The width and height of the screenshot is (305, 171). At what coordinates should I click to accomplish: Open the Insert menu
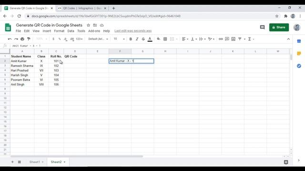point(47,31)
